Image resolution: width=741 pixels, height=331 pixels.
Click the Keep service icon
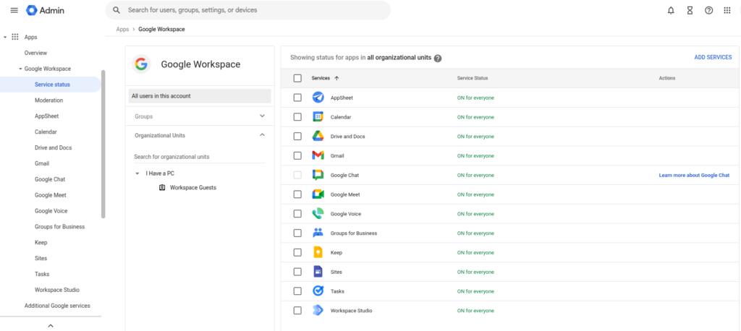point(318,252)
